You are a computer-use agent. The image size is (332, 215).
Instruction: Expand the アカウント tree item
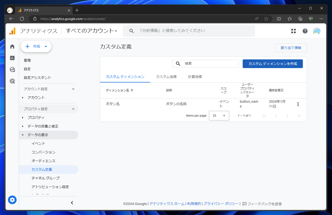(x=23, y=98)
